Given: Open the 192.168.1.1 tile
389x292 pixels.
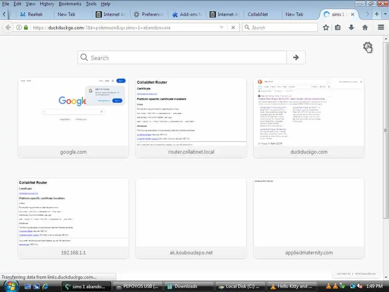Looking at the screenshot, I should (x=73, y=219).
